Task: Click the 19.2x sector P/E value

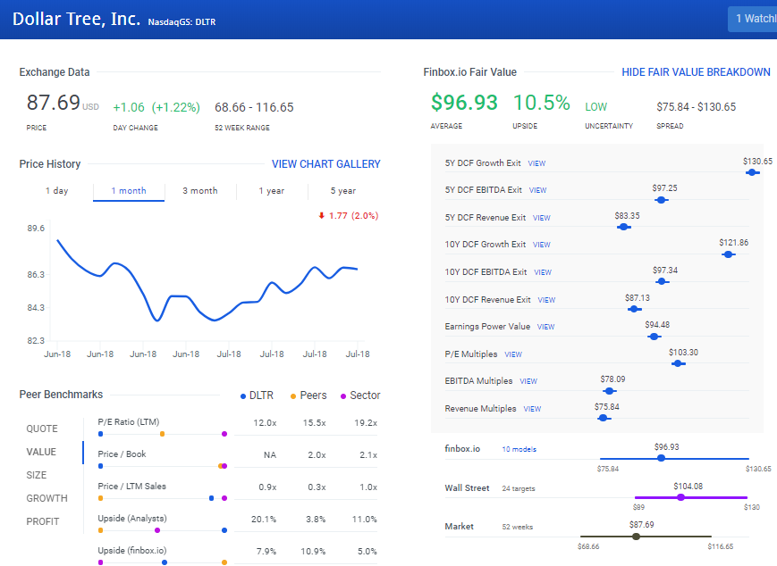Action: click(x=366, y=423)
